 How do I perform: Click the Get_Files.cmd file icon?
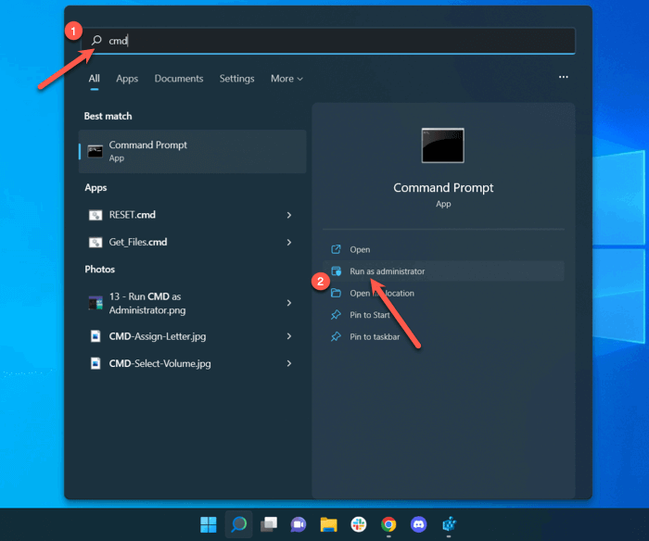coord(95,243)
